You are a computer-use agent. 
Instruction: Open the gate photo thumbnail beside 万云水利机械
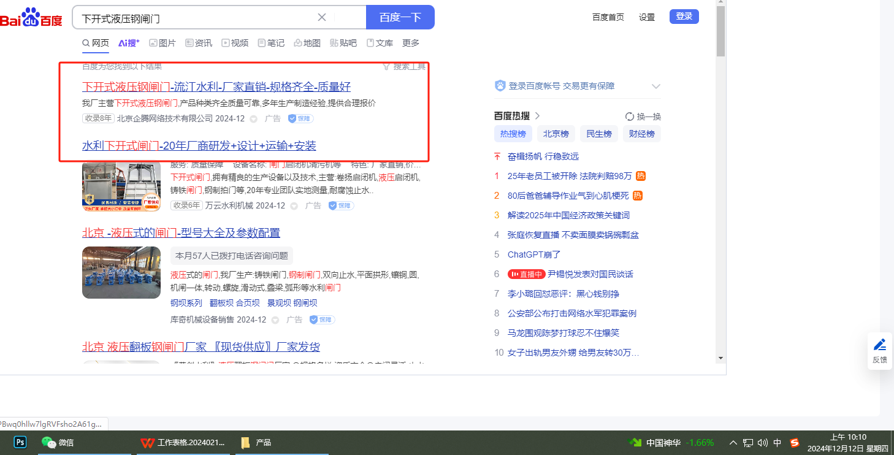[121, 186]
